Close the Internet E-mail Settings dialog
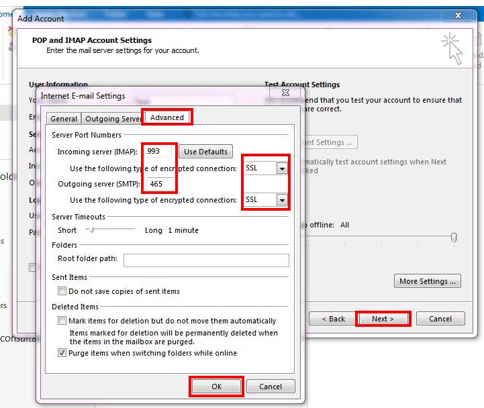This screenshot has height=408, width=484. point(285,94)
